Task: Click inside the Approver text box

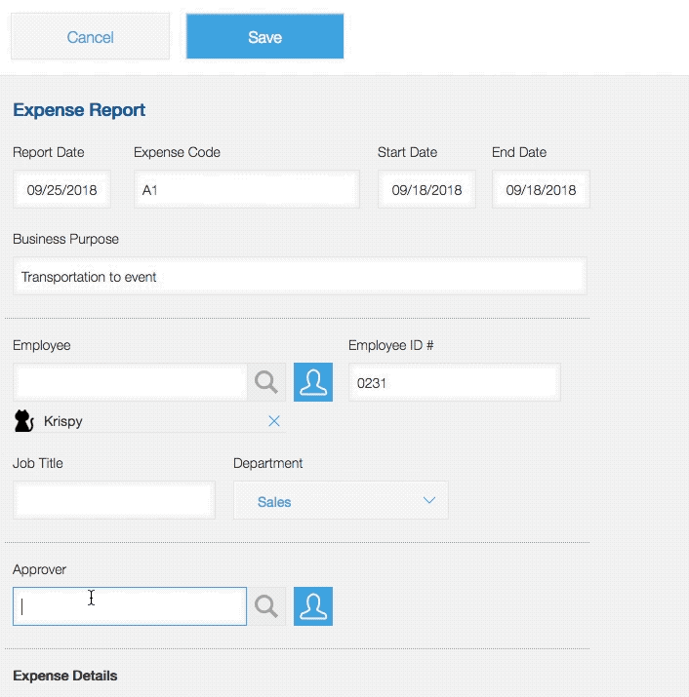Action: coord(130,606)
